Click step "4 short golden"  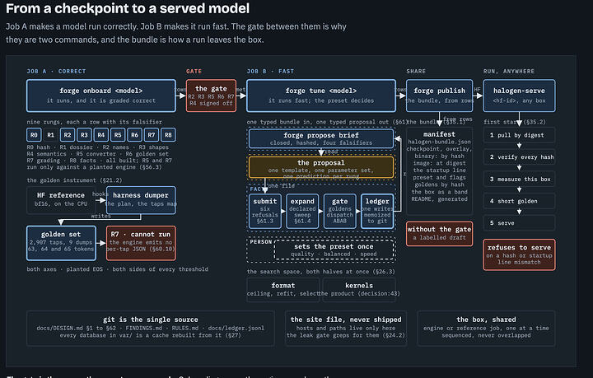coord(519,201)
